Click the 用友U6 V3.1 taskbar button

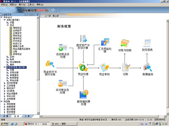pos(37,124)
